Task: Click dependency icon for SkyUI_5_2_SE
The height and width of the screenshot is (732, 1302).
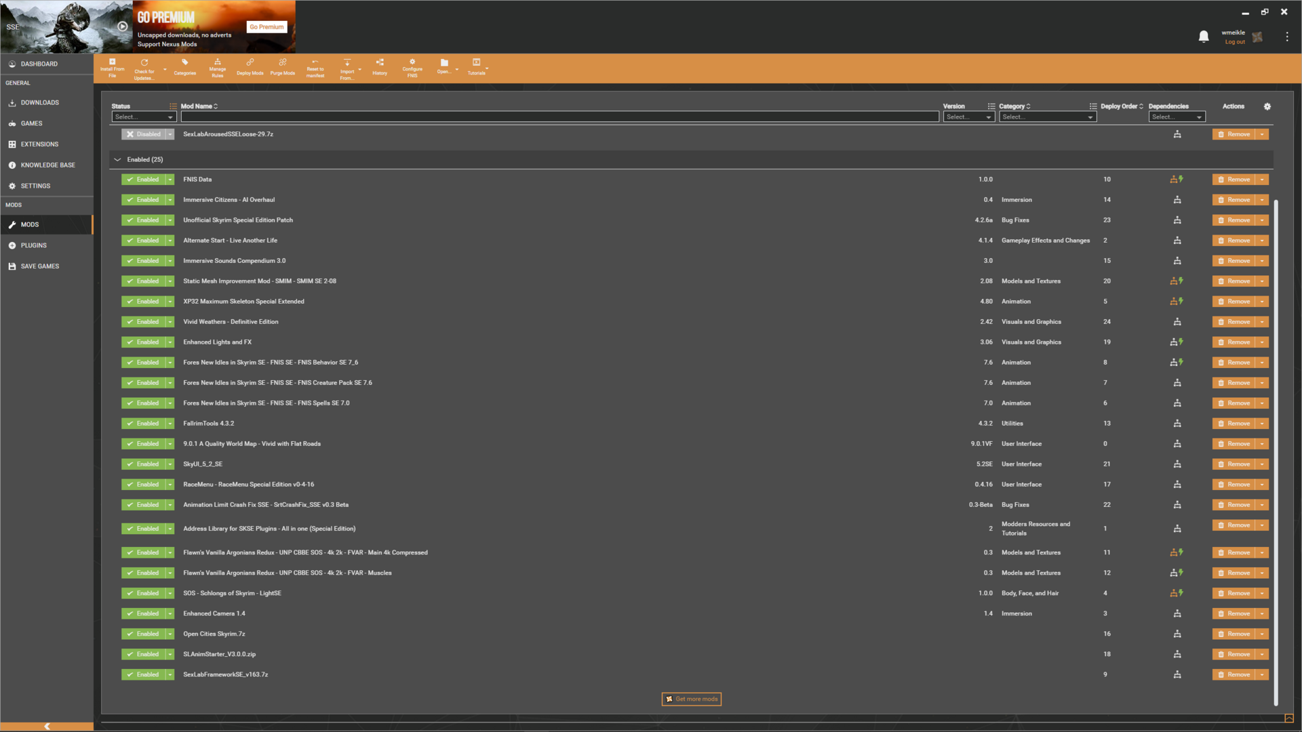Action: click(x=1177, y=464)
